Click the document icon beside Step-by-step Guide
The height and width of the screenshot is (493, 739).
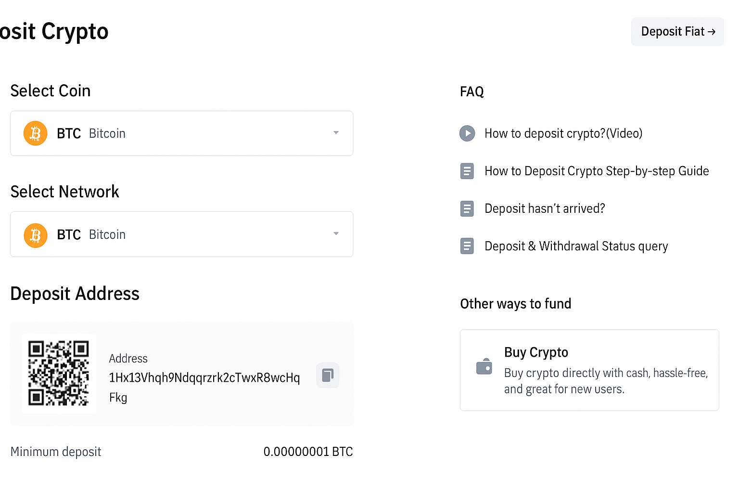point(467,171)
